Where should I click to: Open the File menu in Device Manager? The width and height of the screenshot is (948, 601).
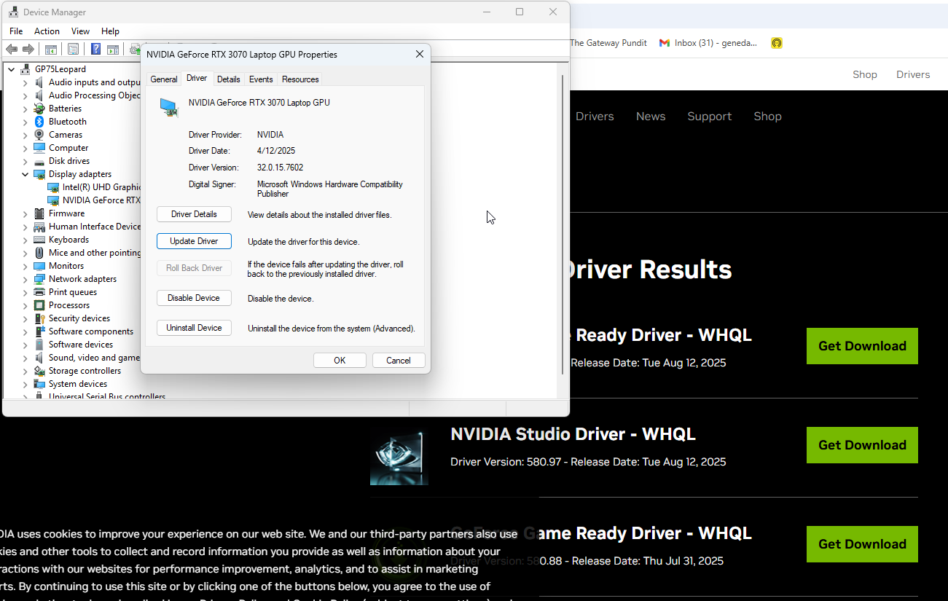[16, 31]
